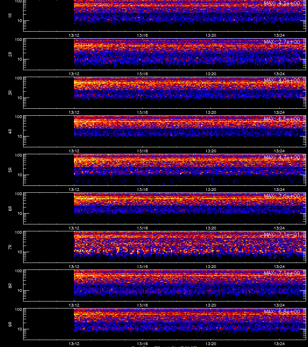Click the 13:24 tick label under panel 6R
The height and width of the screenshot is (347, 308).
(279, 228)
